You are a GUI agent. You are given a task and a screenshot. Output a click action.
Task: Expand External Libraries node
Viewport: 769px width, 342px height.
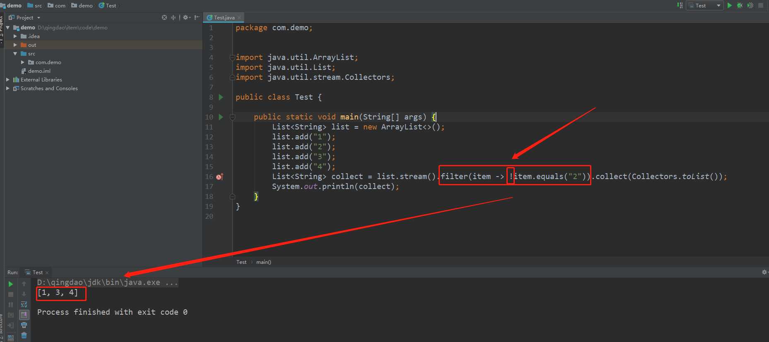(x=8, y=80)
